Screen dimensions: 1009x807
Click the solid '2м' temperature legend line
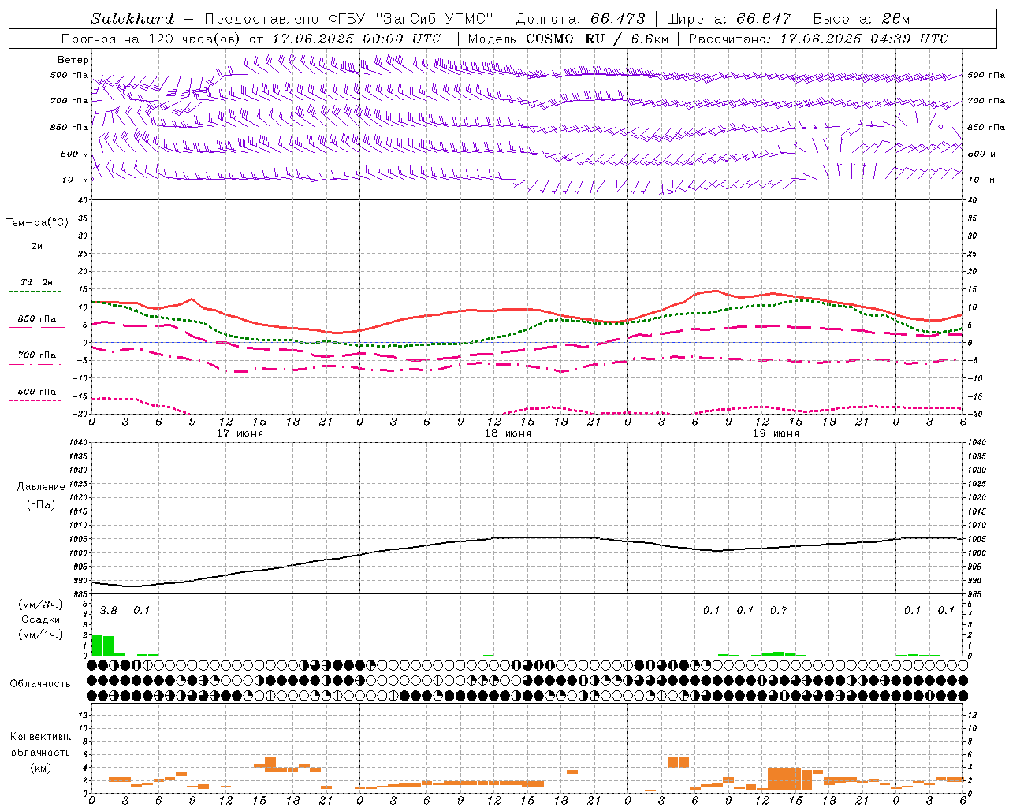[x=36, y=255]
